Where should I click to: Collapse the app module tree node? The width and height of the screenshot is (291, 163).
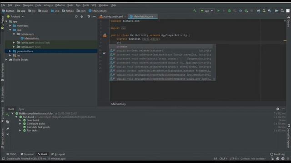click(x=6, y=21)
